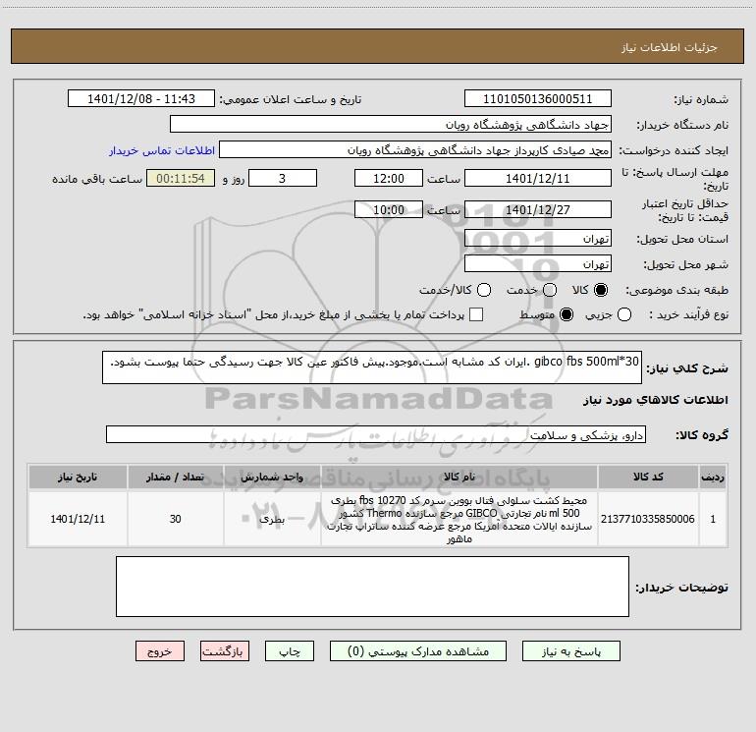Toggle the اسناد خزانه اسلامی payment checkbox

pos(476,314)
